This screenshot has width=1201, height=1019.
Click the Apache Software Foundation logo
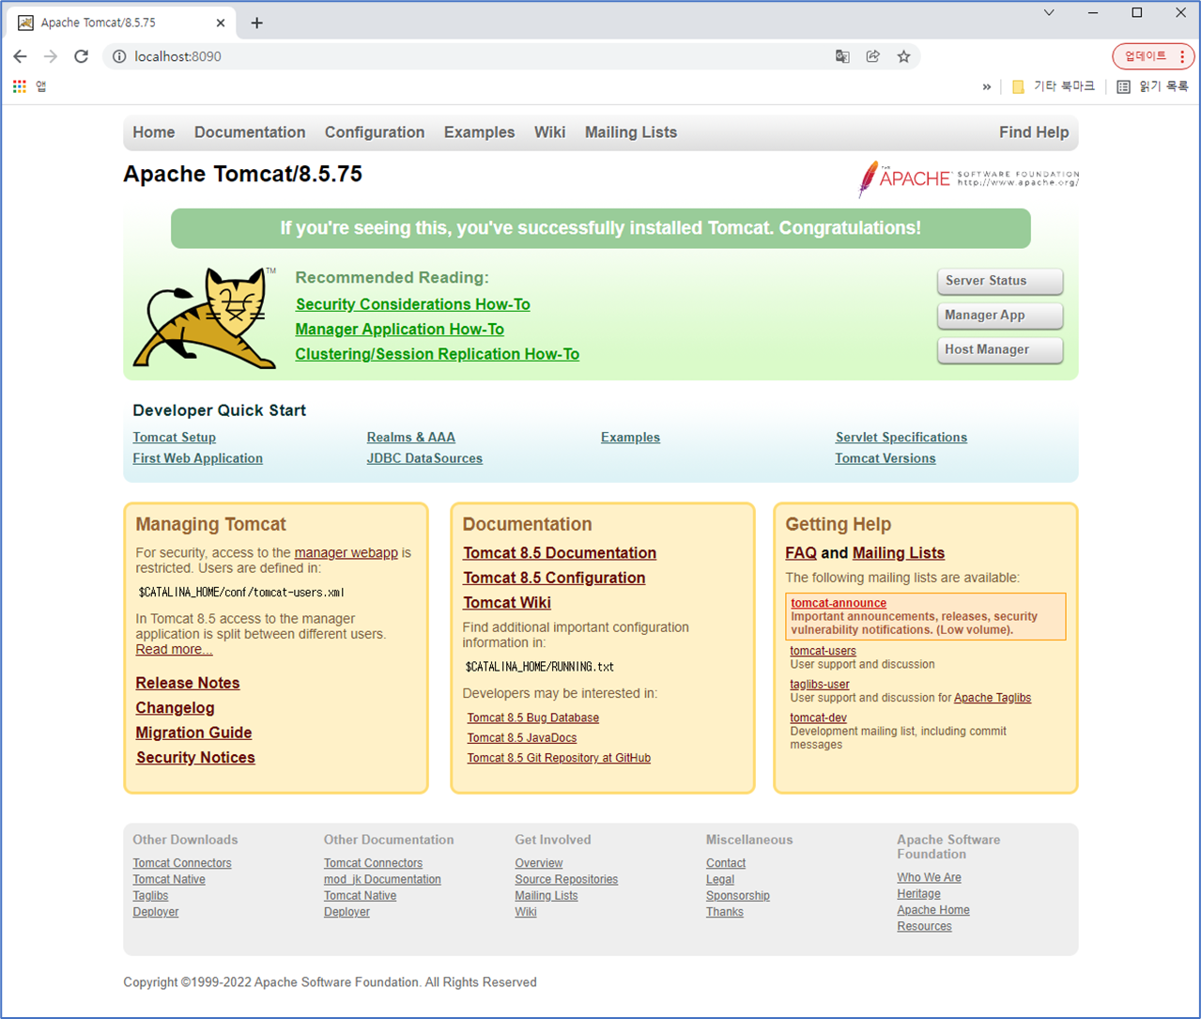click(968, 178)
